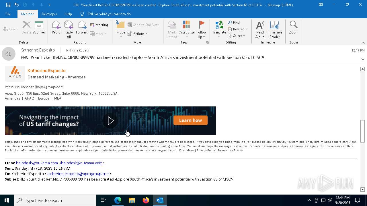Image resolution: width=367 pixels, height=206 pixels.
Task: Open the Zoom dialog
Action: pos(294,27)
